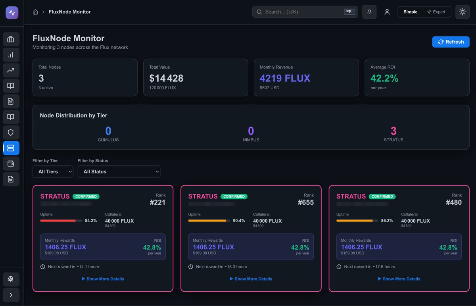476x306 pixels.
Task: Click clock icon beside ~17.6 hours reward
Action: (339, 267)
